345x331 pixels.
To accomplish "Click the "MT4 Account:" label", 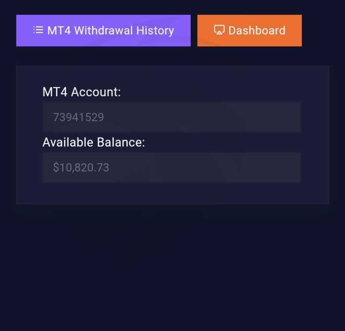I will [x=81, y=92].
